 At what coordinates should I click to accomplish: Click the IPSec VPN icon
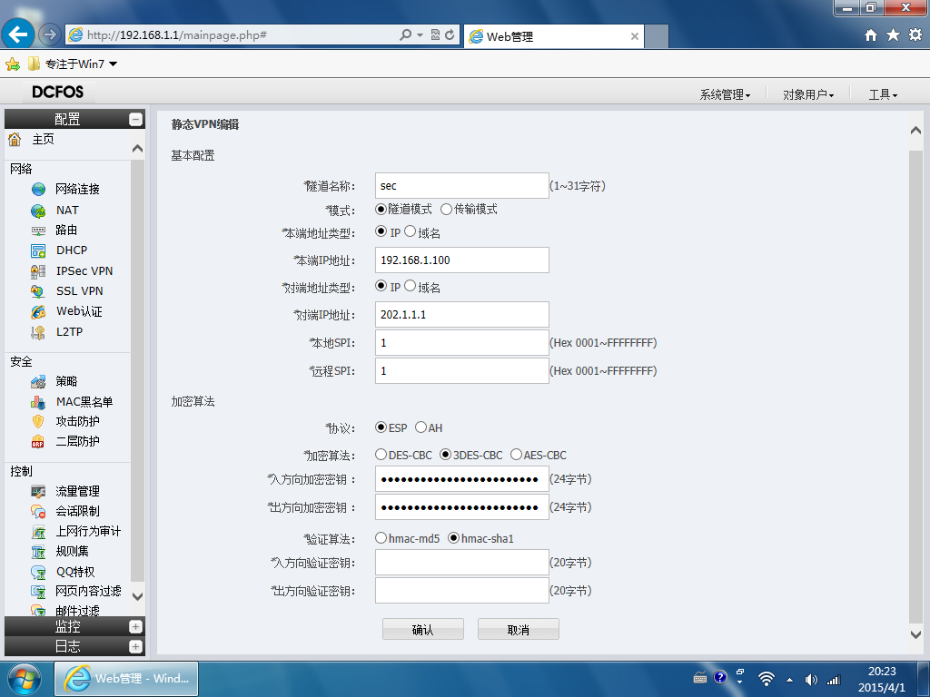(38, 271)
